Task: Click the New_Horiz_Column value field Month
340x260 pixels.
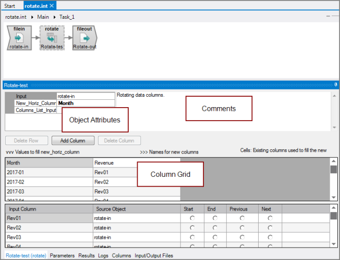Action: click(86, 103)
